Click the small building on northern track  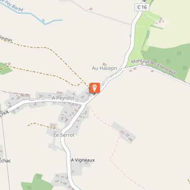tap(90, 9)
